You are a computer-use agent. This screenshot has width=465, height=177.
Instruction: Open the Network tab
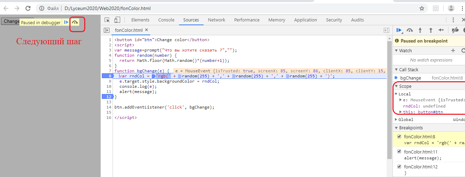(216, 20)
